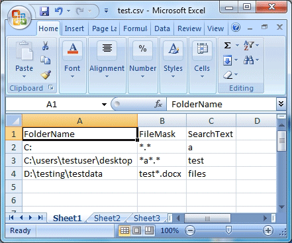Open Excel Help question mark
The image size is (292, 243).
coord(236,28)
